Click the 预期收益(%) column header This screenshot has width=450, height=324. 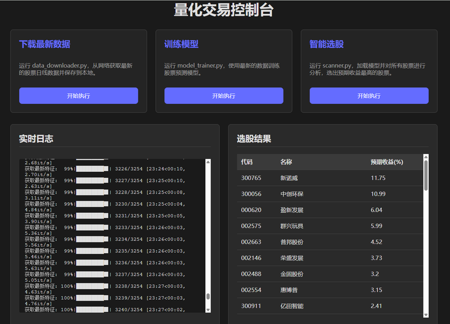click(387, 162)
